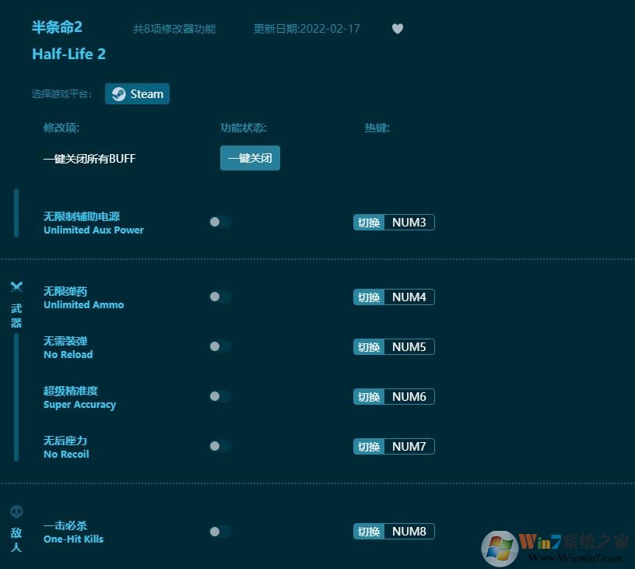The width and height of the screenshot is (635, 569).
Task: Click the 一键关闭 disable-all-buffs button
Action: 250,157
